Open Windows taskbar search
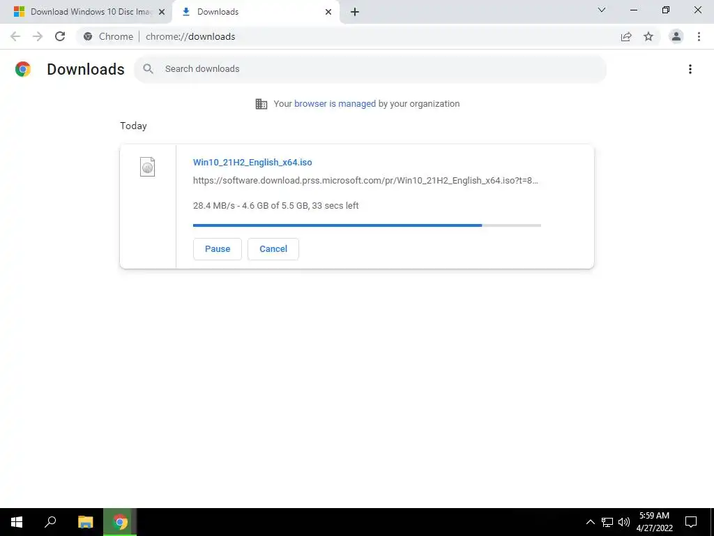 (50, 522)
